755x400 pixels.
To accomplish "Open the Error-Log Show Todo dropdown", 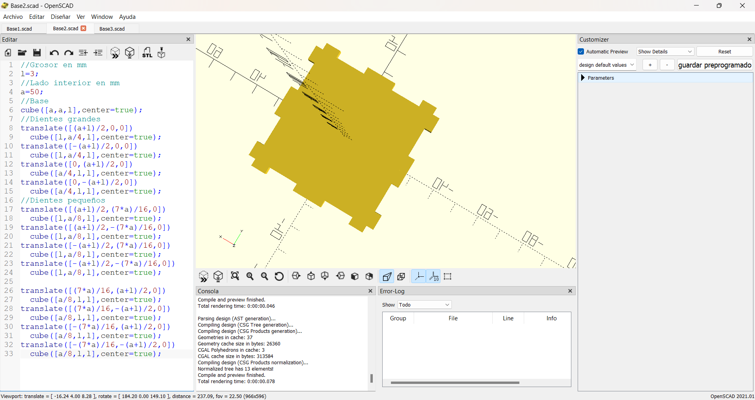I will coord(425,305).
